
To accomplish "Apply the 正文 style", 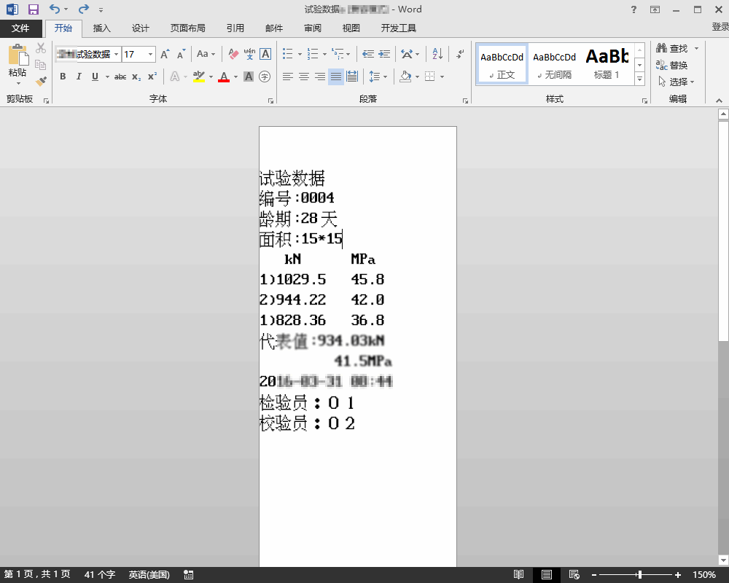I will pyautogui.click(x=502, y=65).
